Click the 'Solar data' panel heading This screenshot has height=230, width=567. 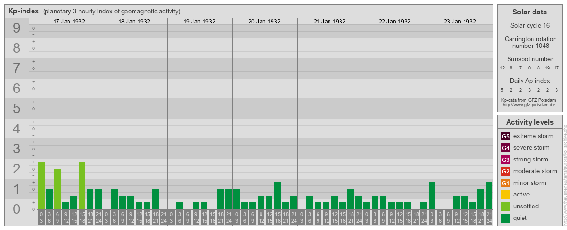pos(530,12)
